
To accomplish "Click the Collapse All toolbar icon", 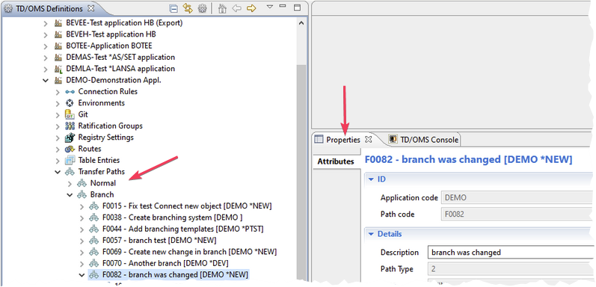I will 173,8.
